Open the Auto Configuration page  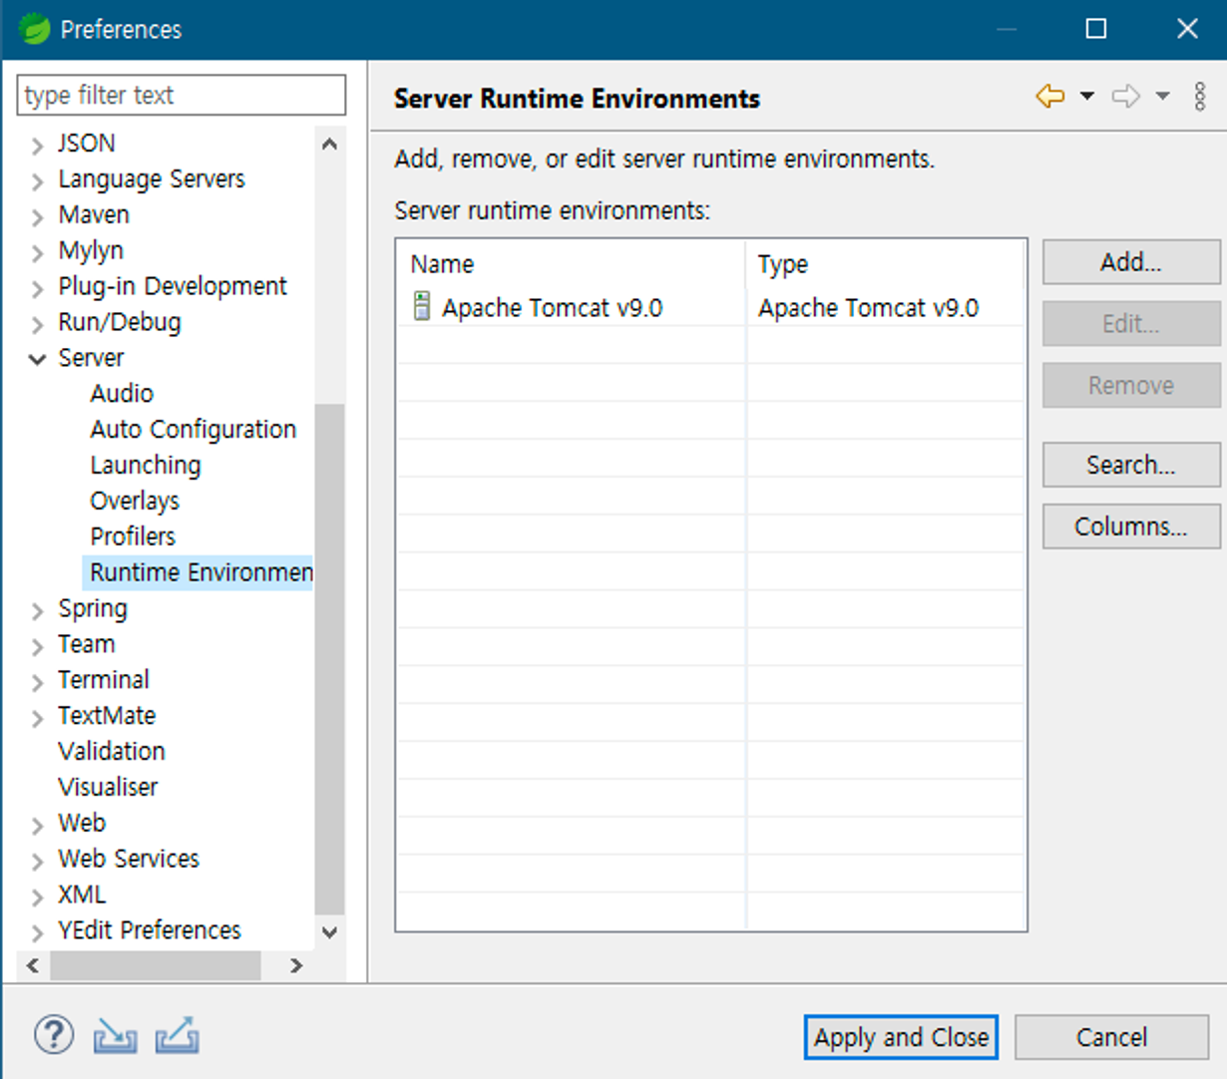193,429
